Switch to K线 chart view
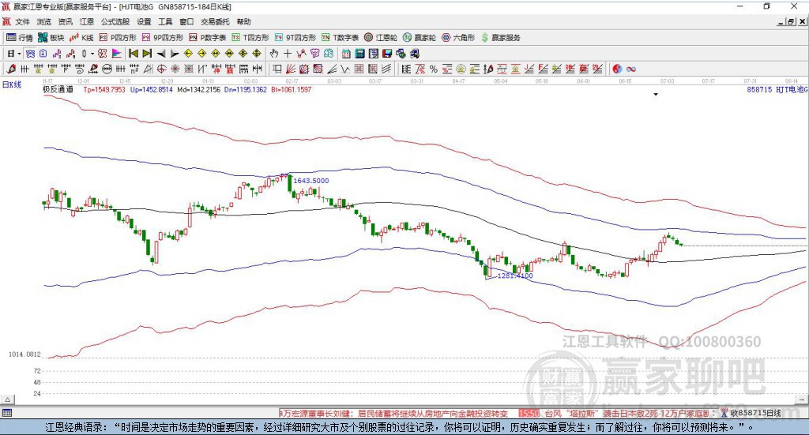Image resolution: width=809 pixels, height=435 pixels. point(81,38)
